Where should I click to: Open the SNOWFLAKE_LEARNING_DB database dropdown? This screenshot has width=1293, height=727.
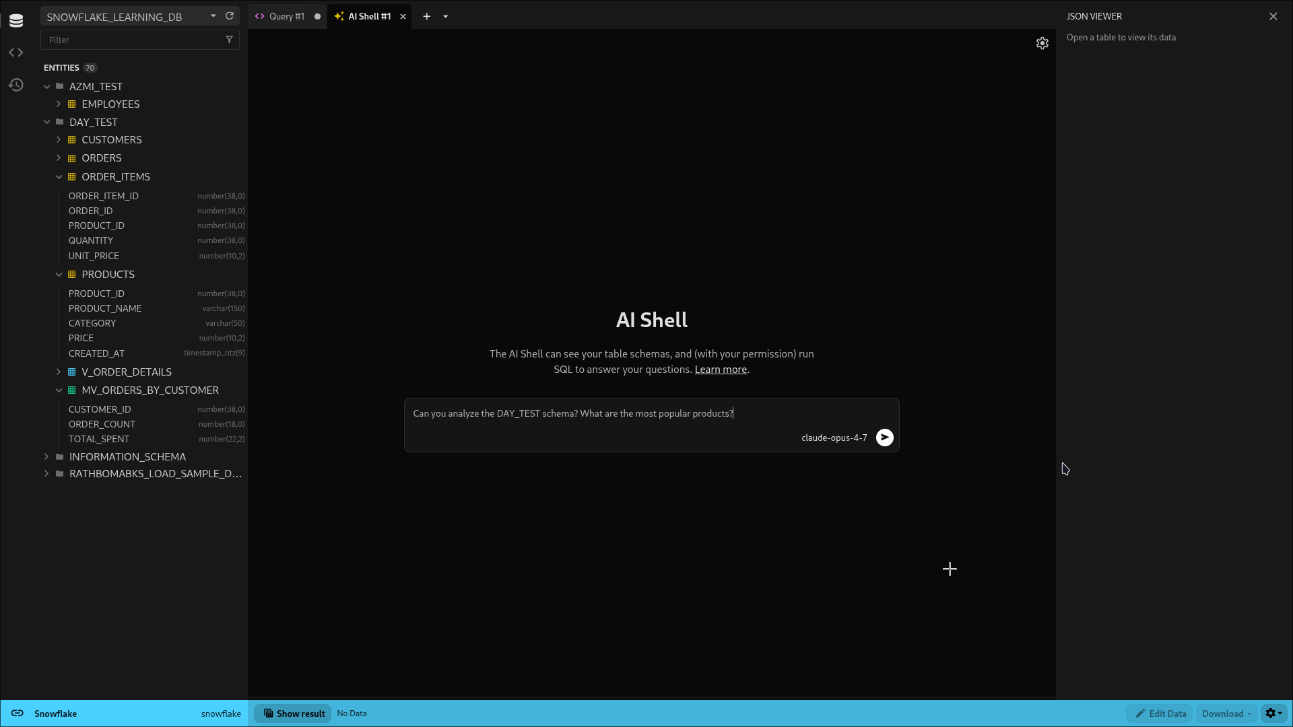(x=131, y=16)
